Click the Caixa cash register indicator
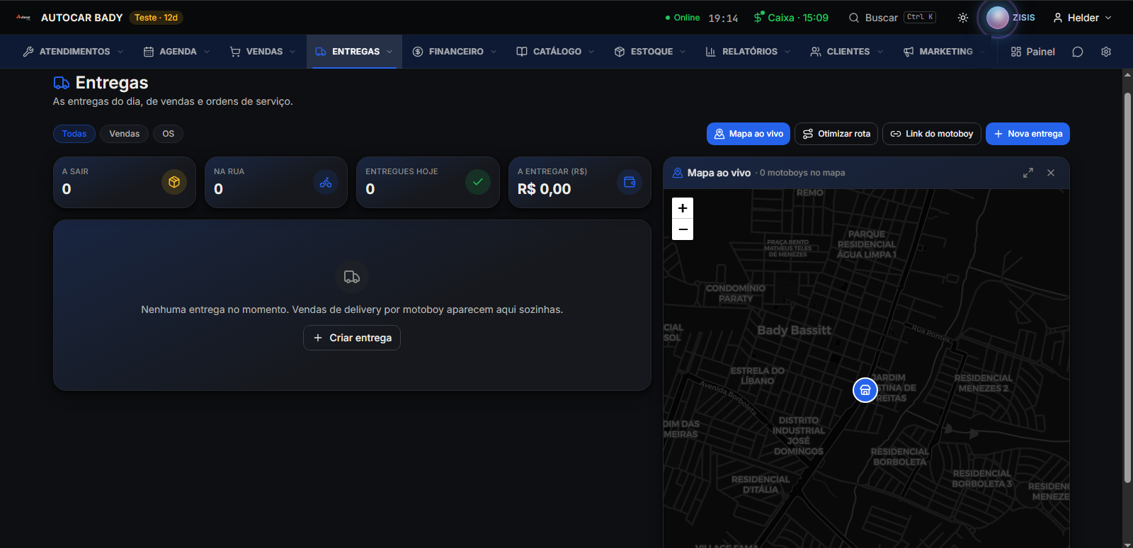This screenshot has height=548, width=1133. point(791,18)
